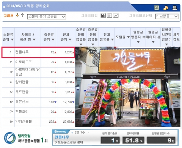182x148 pixels.
Task: Open the 소분류 분야 점유율 dropdown
Action: pyautogui.click(x=46, y=17)
